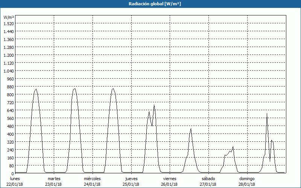This screenshot has width=301, height=188.
Task: Select the jueves day label
Action: point(131,179)
